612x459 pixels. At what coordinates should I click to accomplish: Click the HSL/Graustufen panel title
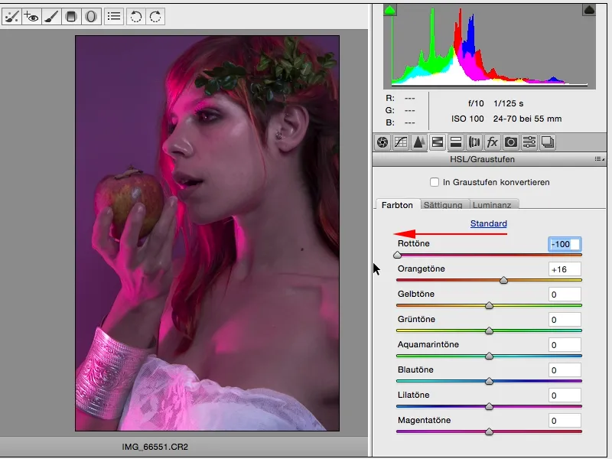coord(482,159)
